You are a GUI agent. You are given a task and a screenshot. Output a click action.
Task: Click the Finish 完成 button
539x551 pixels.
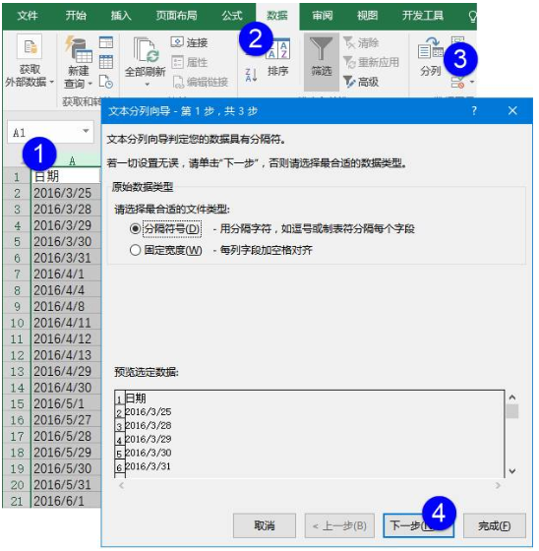tap(494, 525)
